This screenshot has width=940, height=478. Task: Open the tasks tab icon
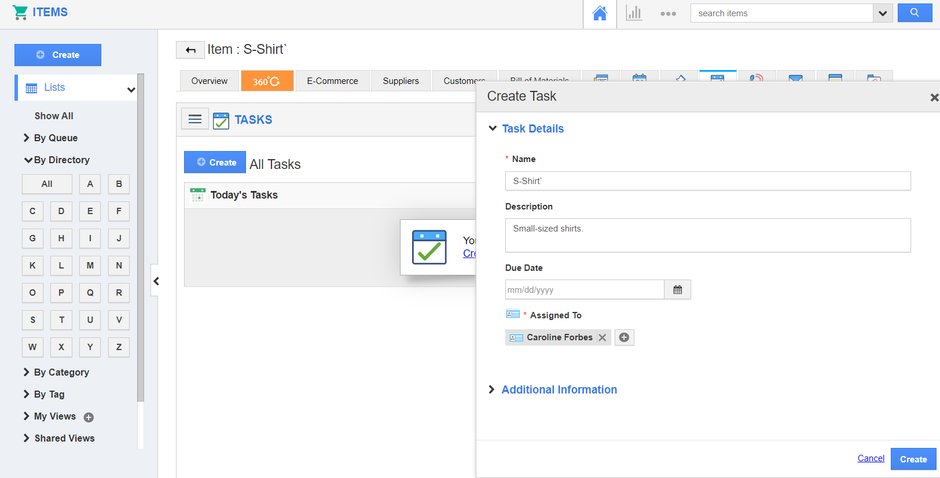click(x=718, y=78)
